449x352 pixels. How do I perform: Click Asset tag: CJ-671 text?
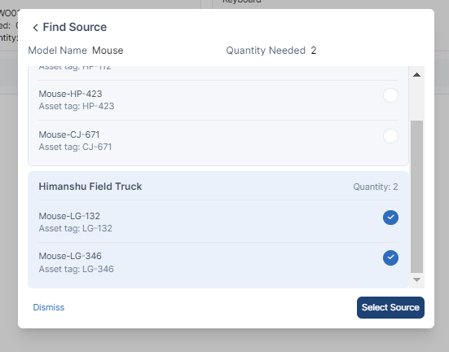coord(75,147)
